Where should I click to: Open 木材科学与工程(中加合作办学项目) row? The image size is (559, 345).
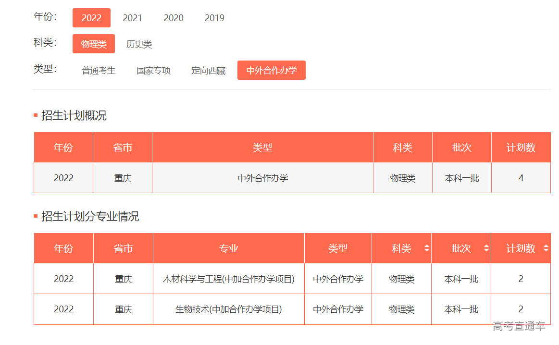coord(229,279)
